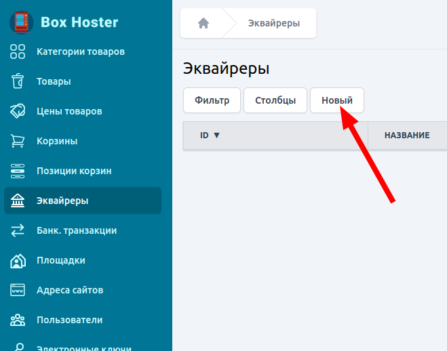Open the Фильтр filter panel

(212, 100)
